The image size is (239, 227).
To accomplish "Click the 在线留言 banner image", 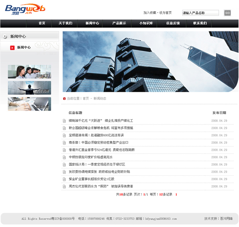I will [x=29, y=72].
